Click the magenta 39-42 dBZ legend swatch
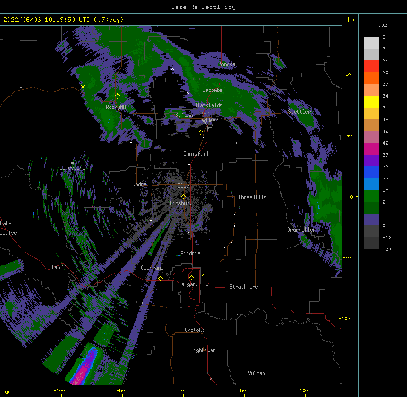Image resolution: width=407 pixels, height=397 pixels. click(x=371, y=149)
